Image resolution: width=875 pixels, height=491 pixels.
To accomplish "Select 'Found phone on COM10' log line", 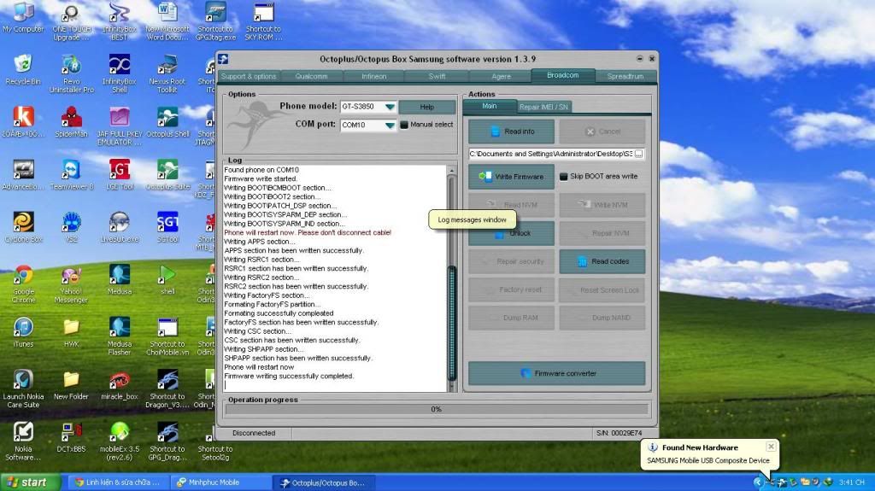I will (x=261, y=170).
